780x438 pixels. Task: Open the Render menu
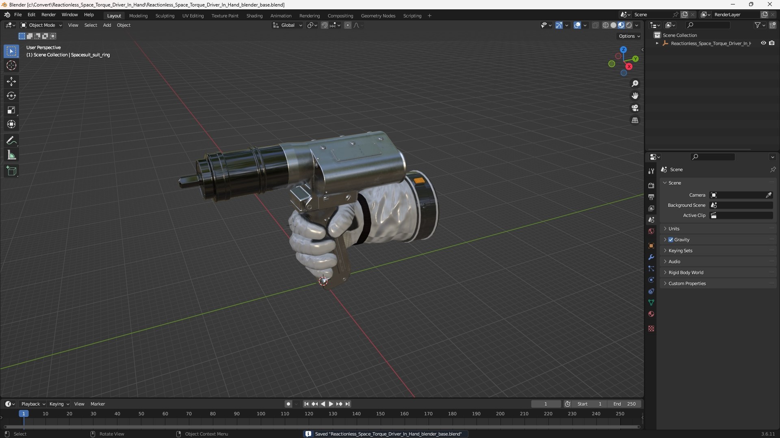tap(48, 15)
